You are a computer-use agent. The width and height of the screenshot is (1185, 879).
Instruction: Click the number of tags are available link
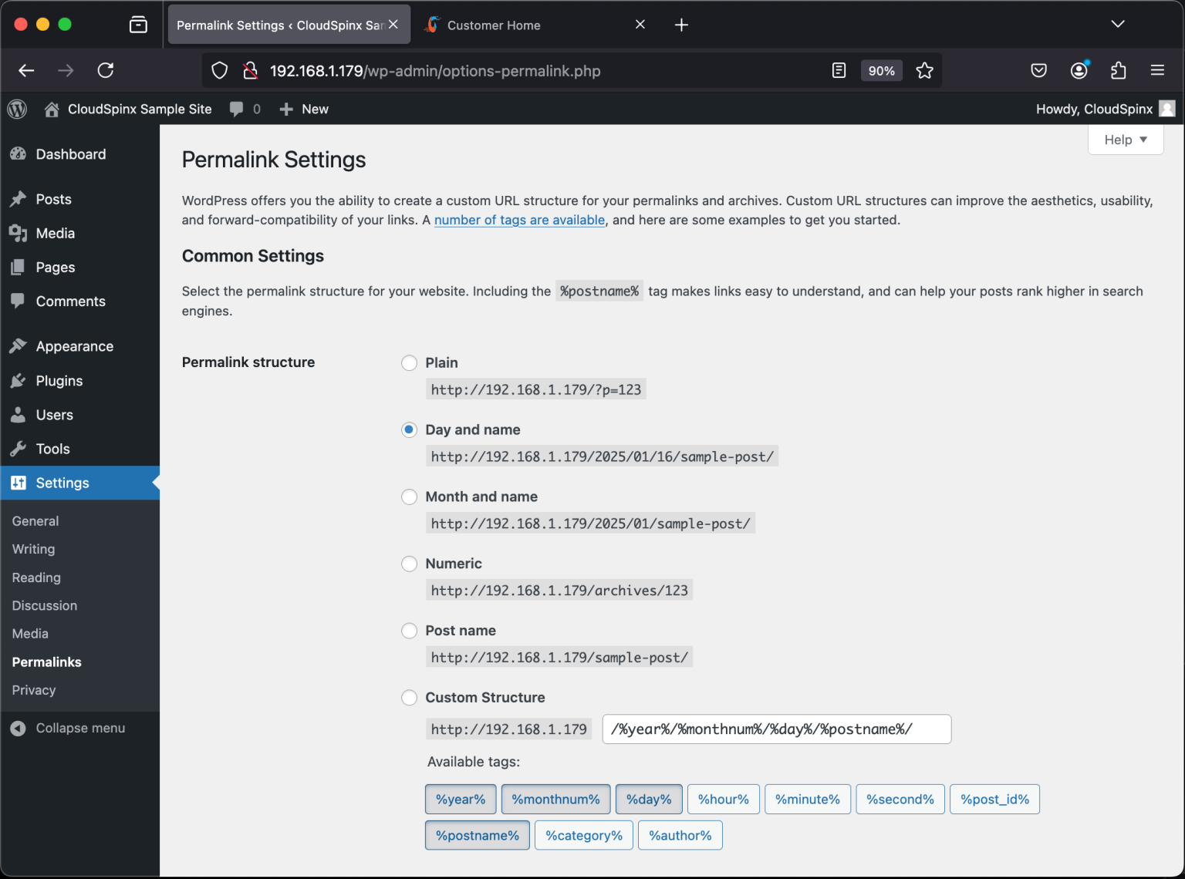click(519, 220)
